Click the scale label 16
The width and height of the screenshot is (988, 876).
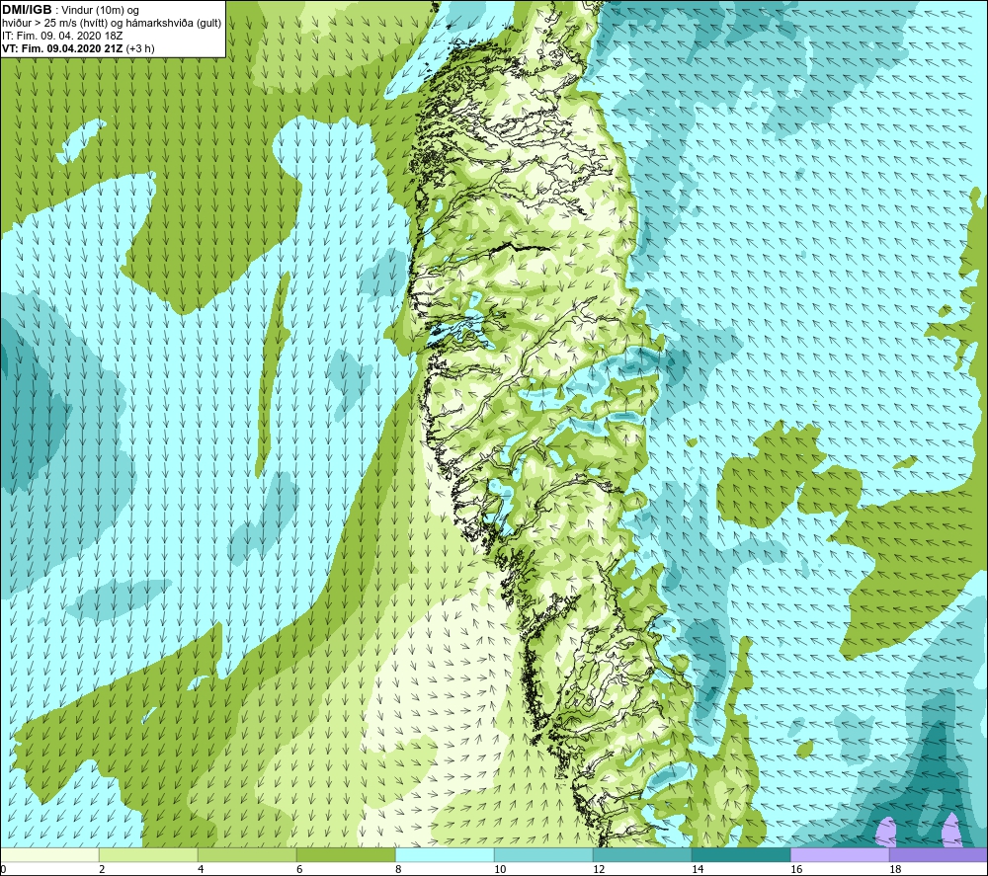(796, 869)
